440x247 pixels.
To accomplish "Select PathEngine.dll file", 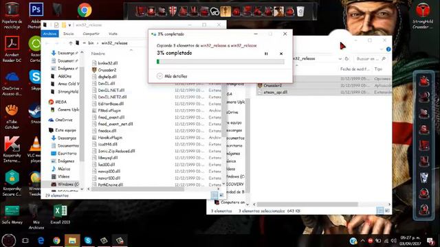I will point(111,185).
